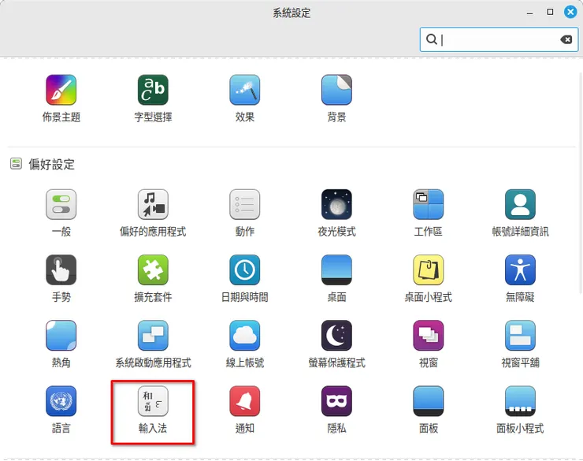
Task: Clear the search field text
Action: pos(566,39)
